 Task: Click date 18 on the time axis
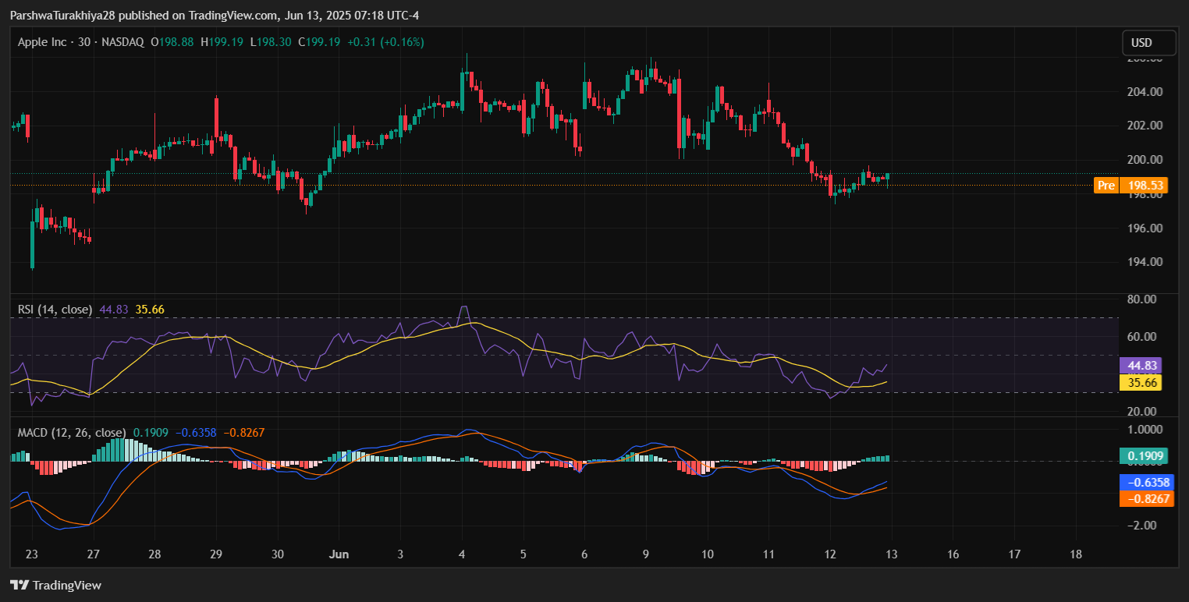coord(1075,554)
